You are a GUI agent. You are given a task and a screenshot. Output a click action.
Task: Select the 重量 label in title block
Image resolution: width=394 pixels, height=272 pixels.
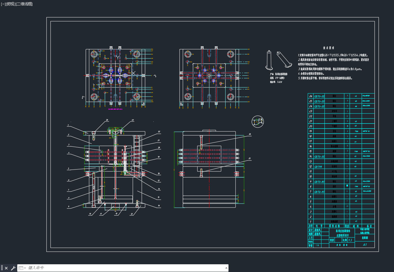tap(332, 240)
